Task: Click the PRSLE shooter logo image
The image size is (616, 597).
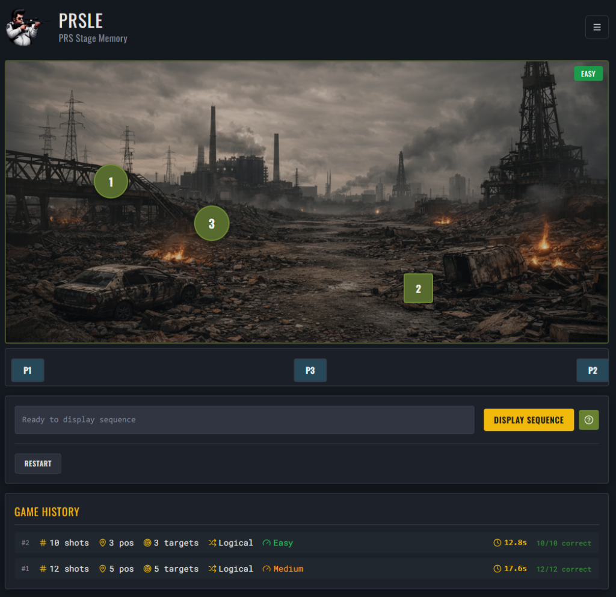Action: pyautogui.click(x=24, y=28)
